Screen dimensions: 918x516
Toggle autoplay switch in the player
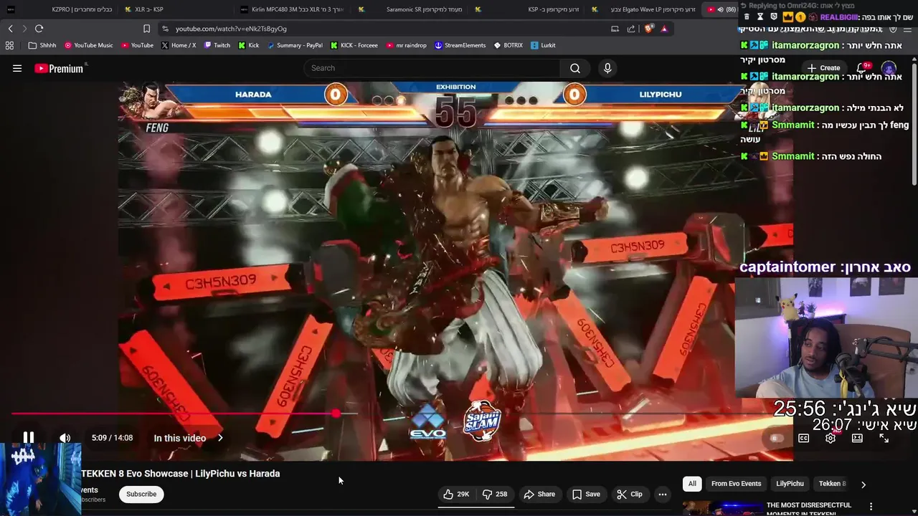click(x=776, y=438)
